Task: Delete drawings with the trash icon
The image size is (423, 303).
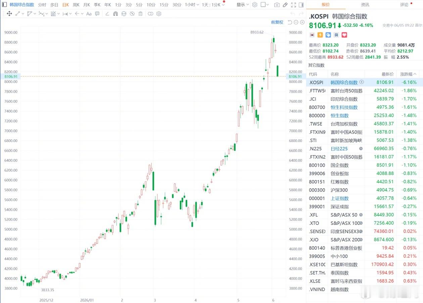Action: [x=140, y=14]
